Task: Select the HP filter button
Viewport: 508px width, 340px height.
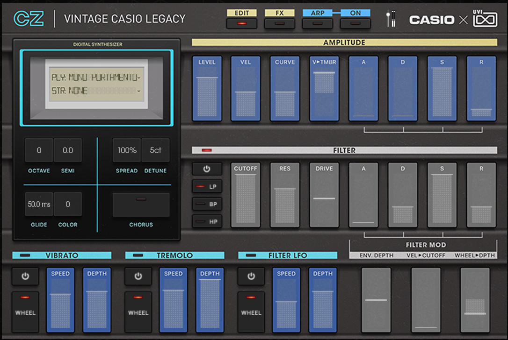Action: coord(207,221)
